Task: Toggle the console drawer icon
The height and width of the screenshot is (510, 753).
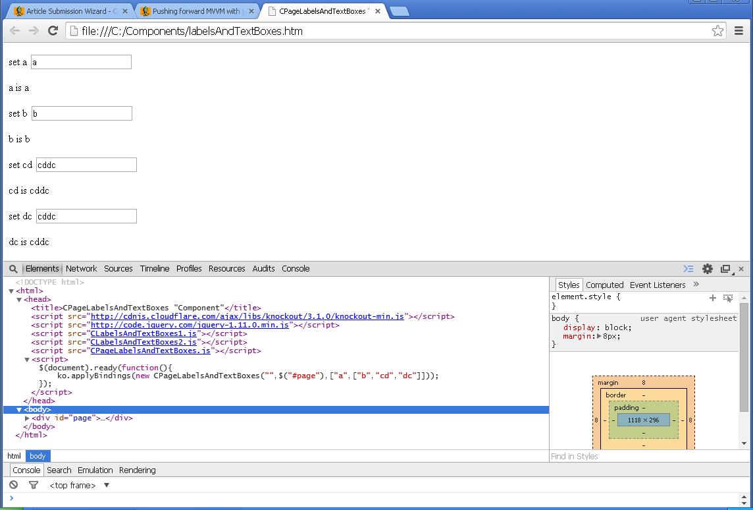Action: (688, 269)
